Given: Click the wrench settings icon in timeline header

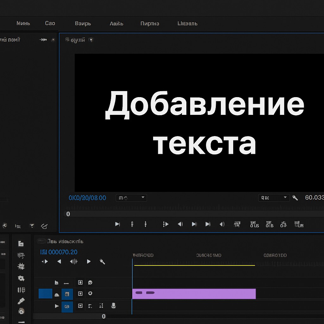Looking at the screenshot, I should 102,262.
